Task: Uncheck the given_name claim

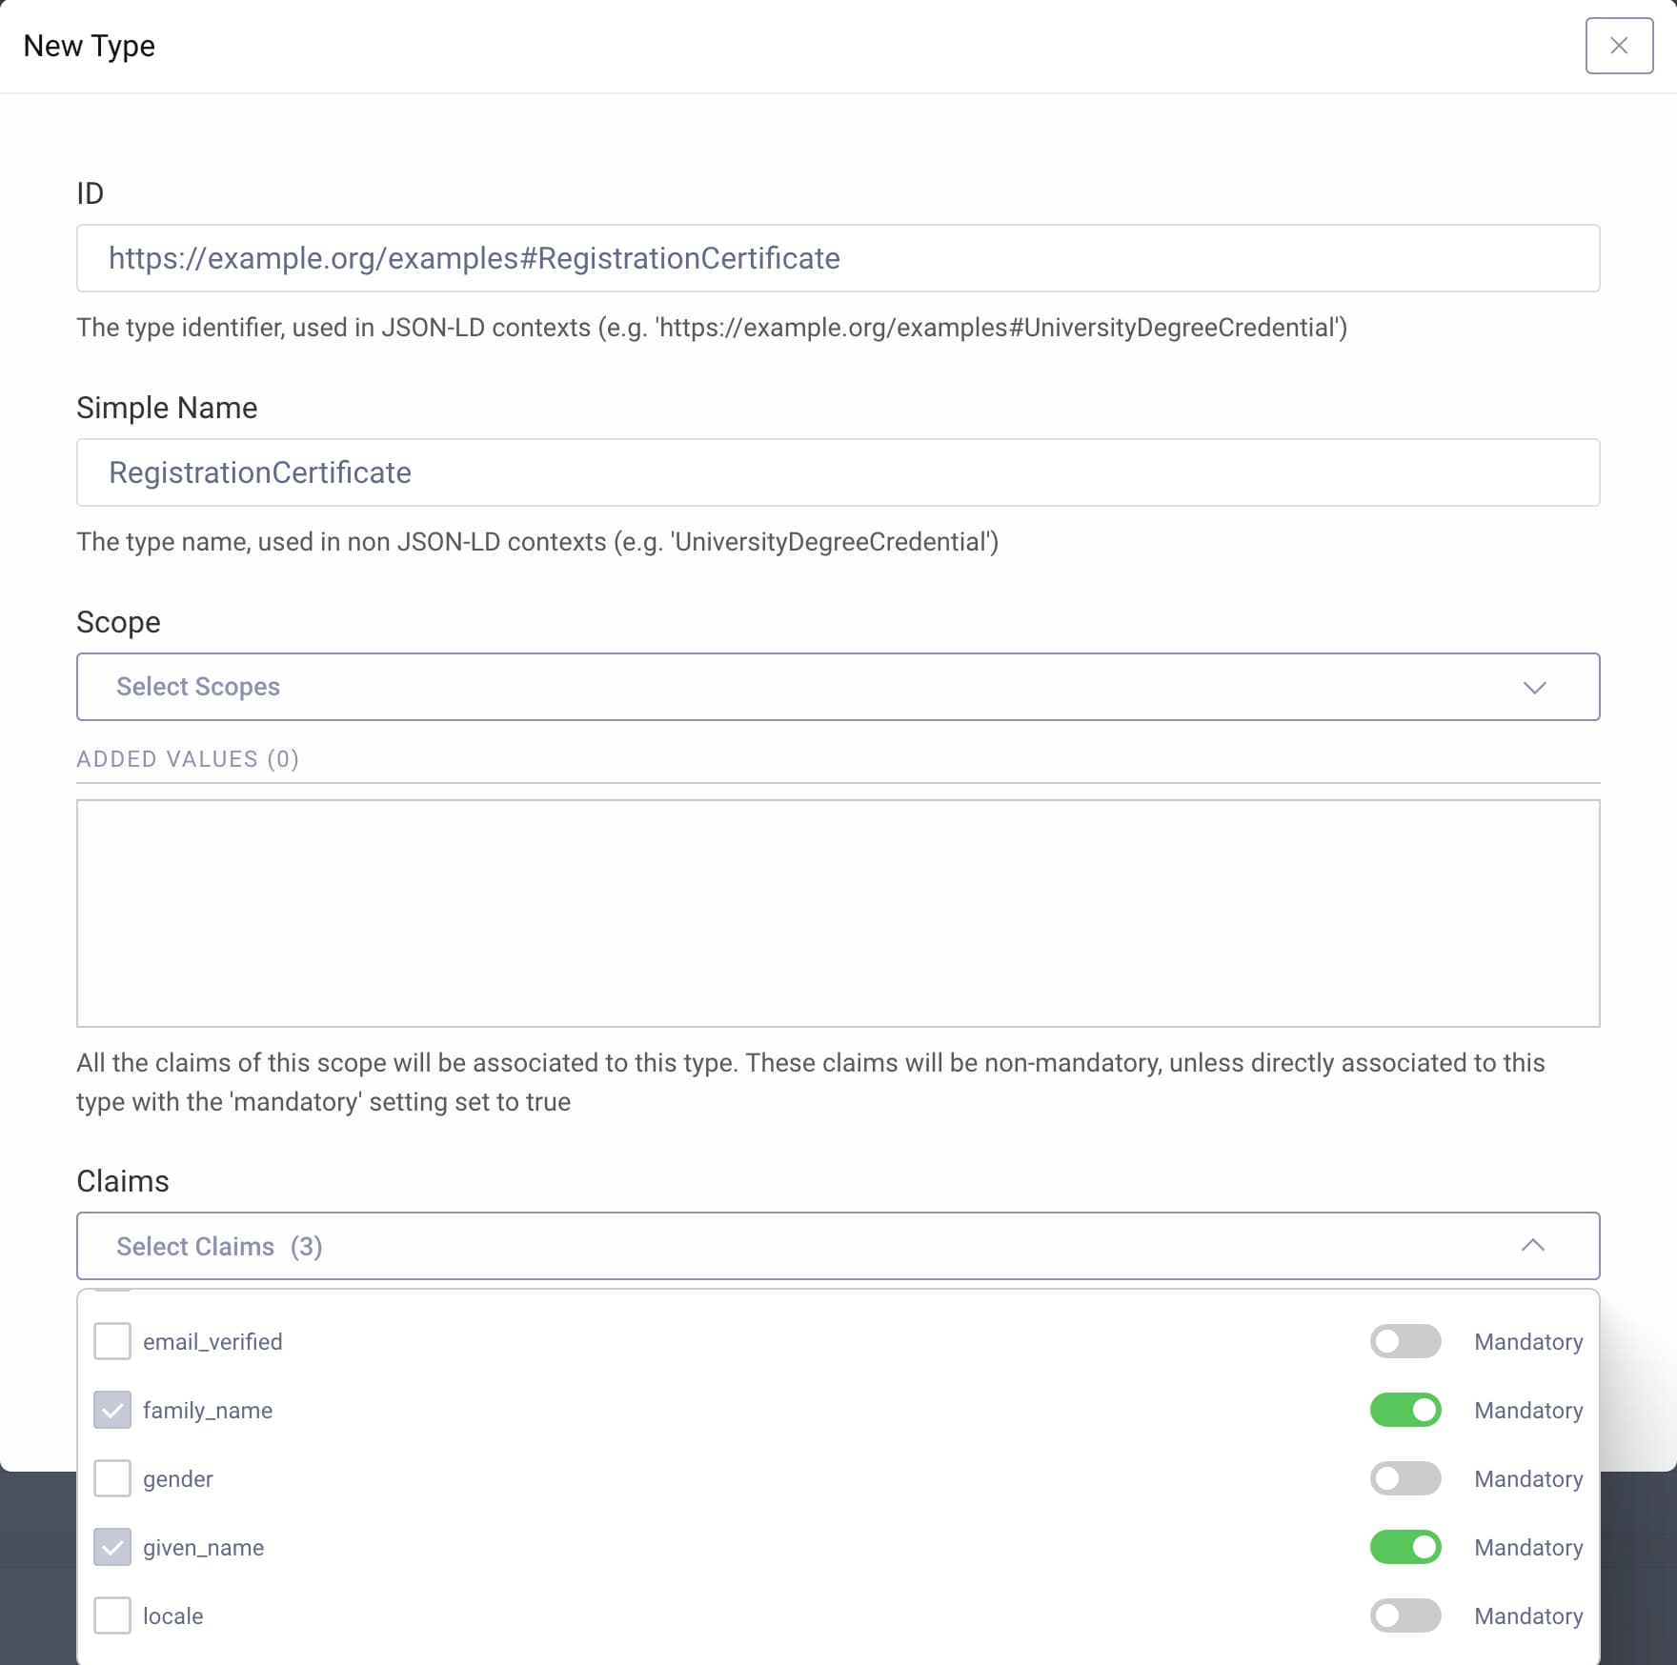Action: (111, 1548)
